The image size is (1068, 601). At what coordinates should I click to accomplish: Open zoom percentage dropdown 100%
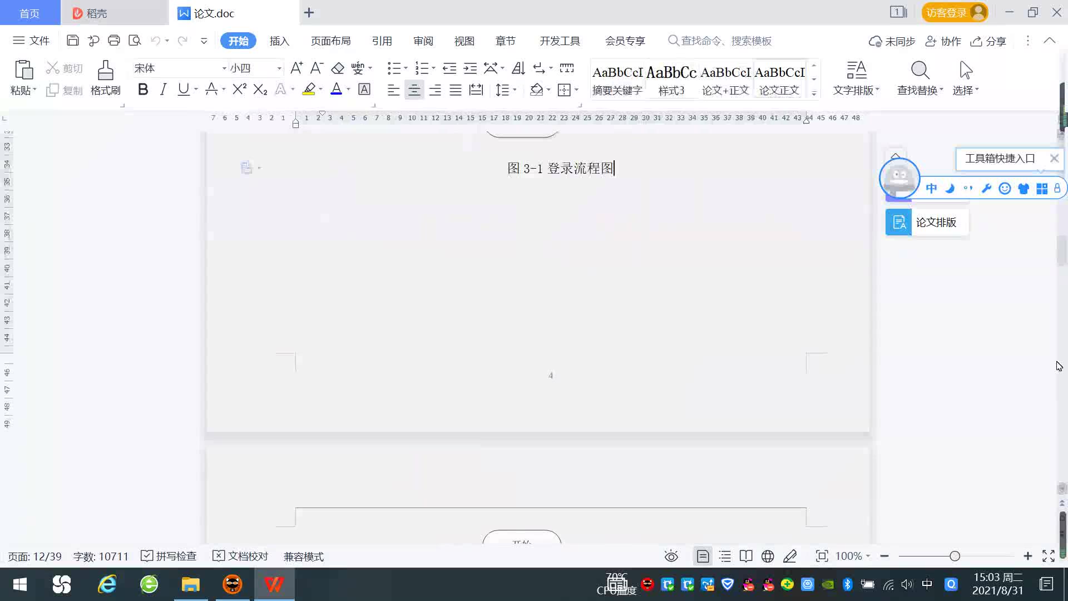coord(852,556)
